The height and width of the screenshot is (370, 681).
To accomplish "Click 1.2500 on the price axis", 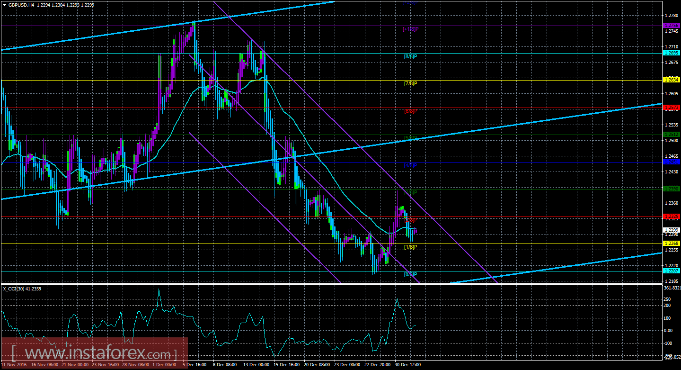I will point(671,141).
